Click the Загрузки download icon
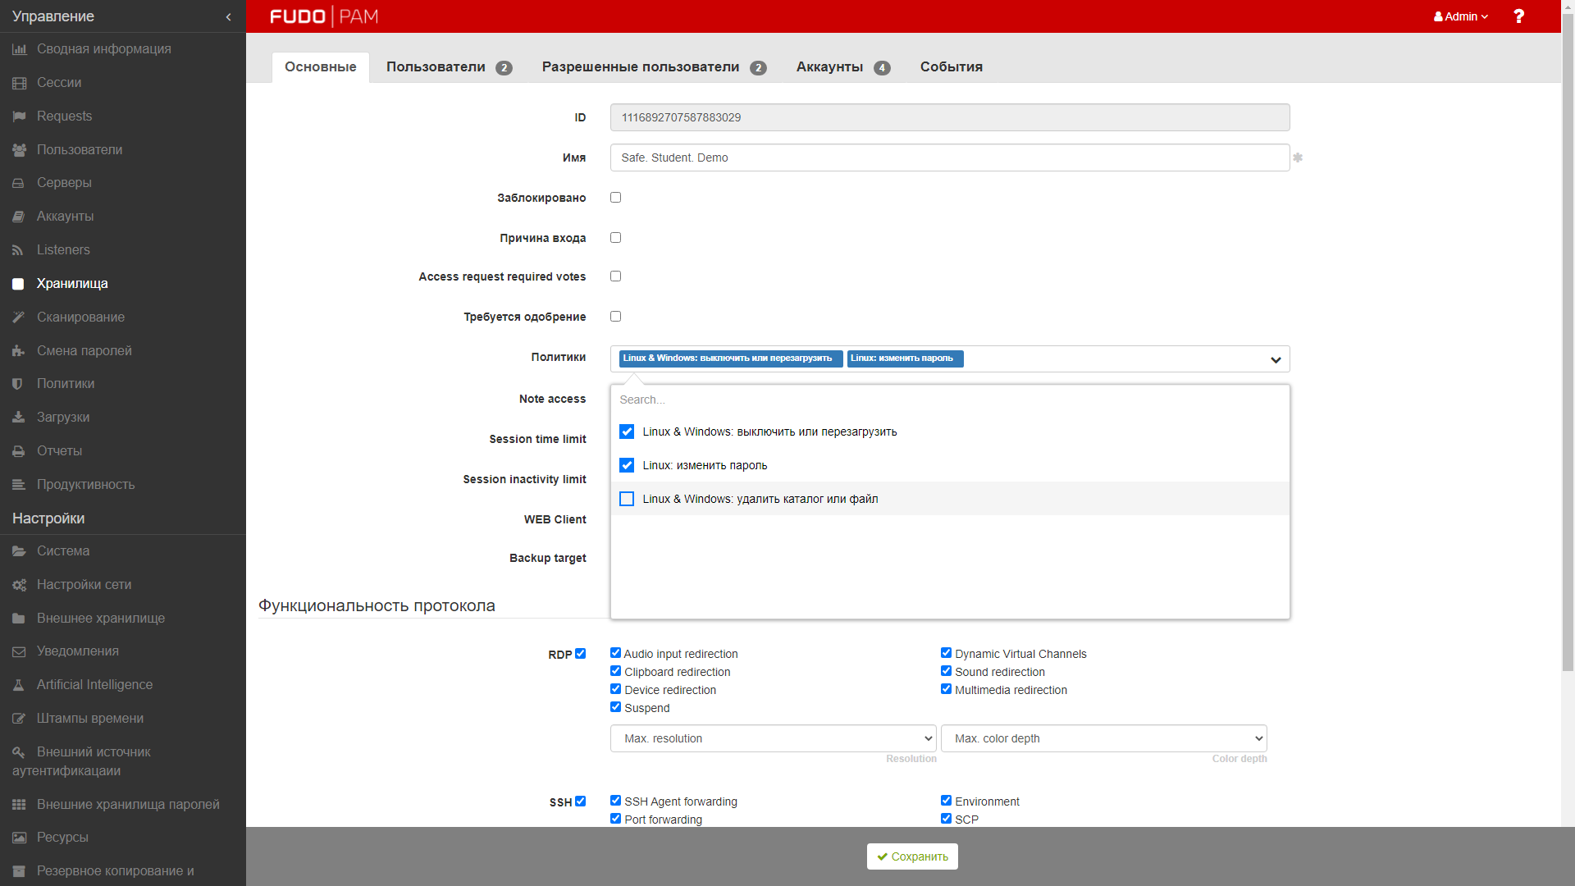The image size is (1575, 886). (x=18, y=418)
